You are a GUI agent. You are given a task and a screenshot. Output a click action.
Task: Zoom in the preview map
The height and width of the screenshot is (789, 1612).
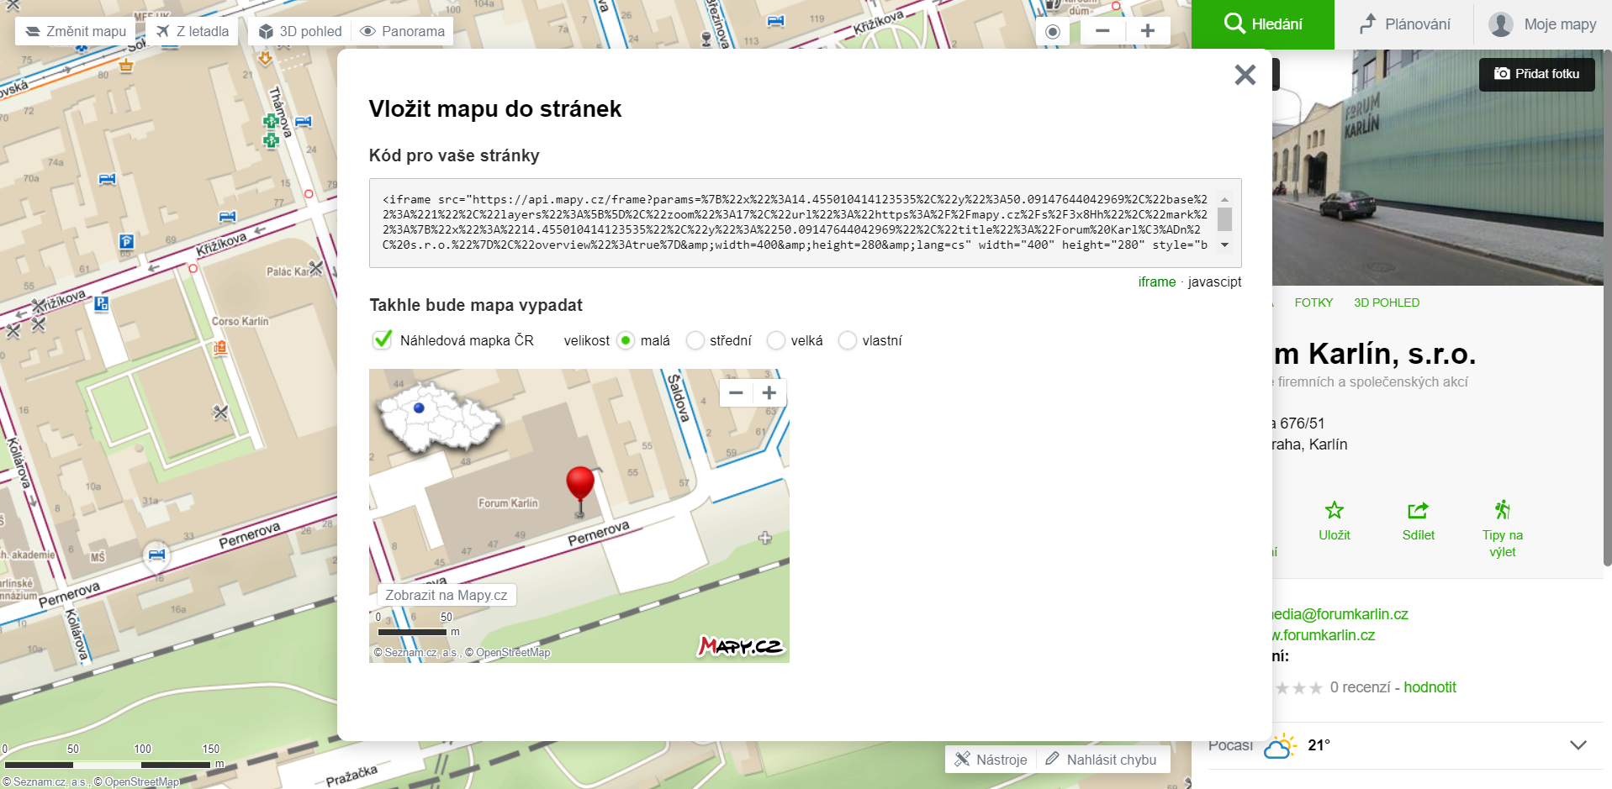(769, 392)
